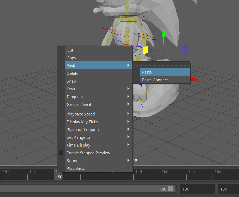Open the Grease Pencil submenu
The width and height of the screenshot is (239, 197).
[x=79, y=104]
